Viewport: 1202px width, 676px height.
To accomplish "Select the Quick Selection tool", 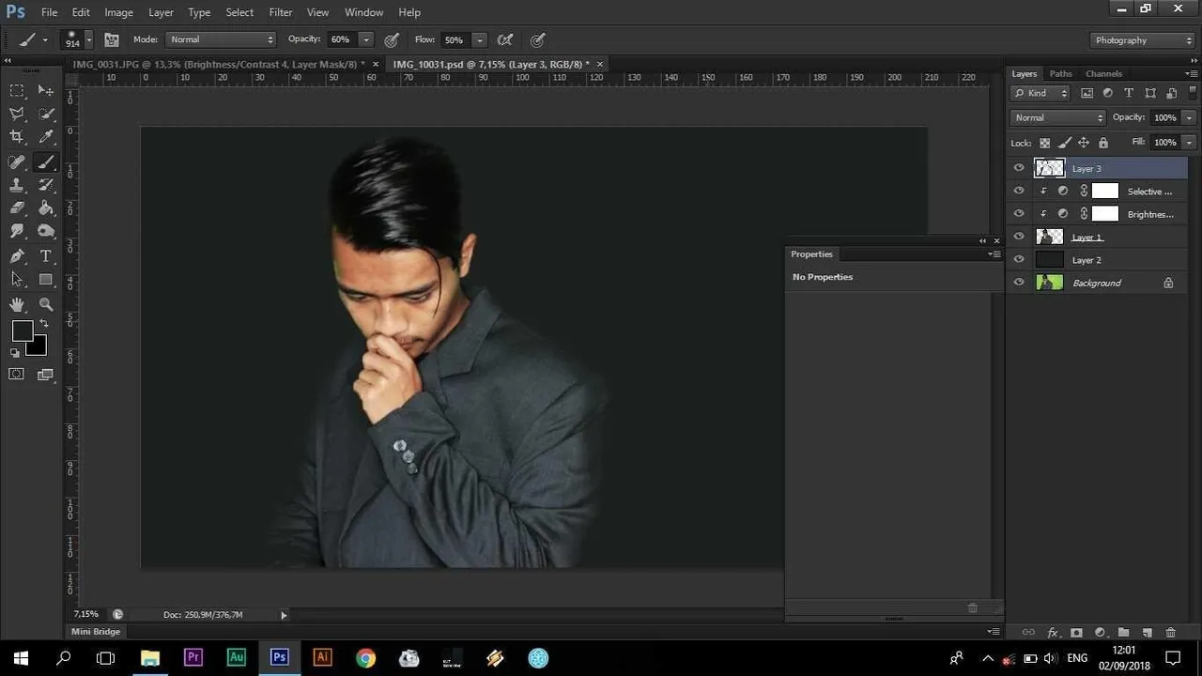I will [46, 114].
